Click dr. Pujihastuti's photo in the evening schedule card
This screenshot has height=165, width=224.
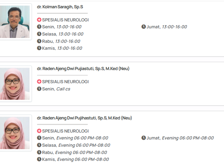coord(14,133)
